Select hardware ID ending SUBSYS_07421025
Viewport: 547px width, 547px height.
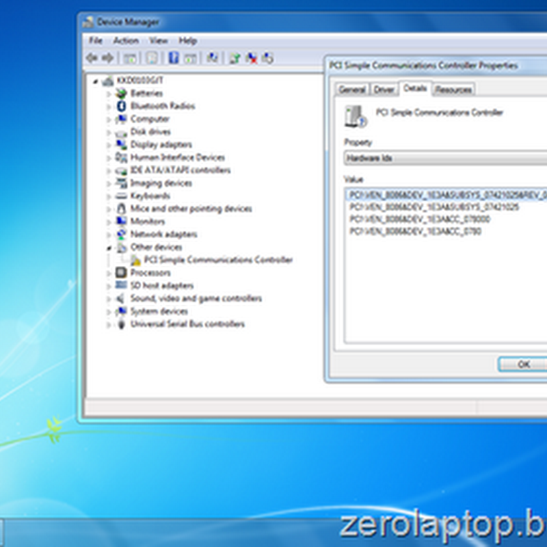click(x=434, y=207)
